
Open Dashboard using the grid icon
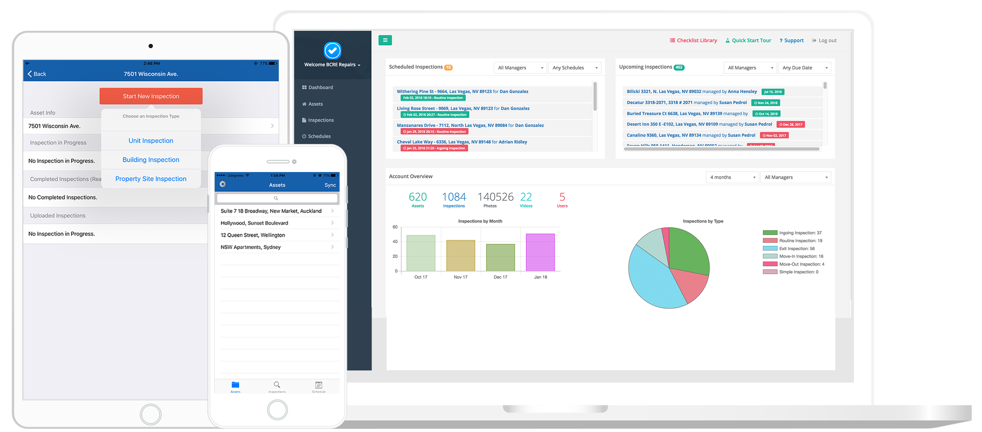pyautogui.click(x=304, y=87)
